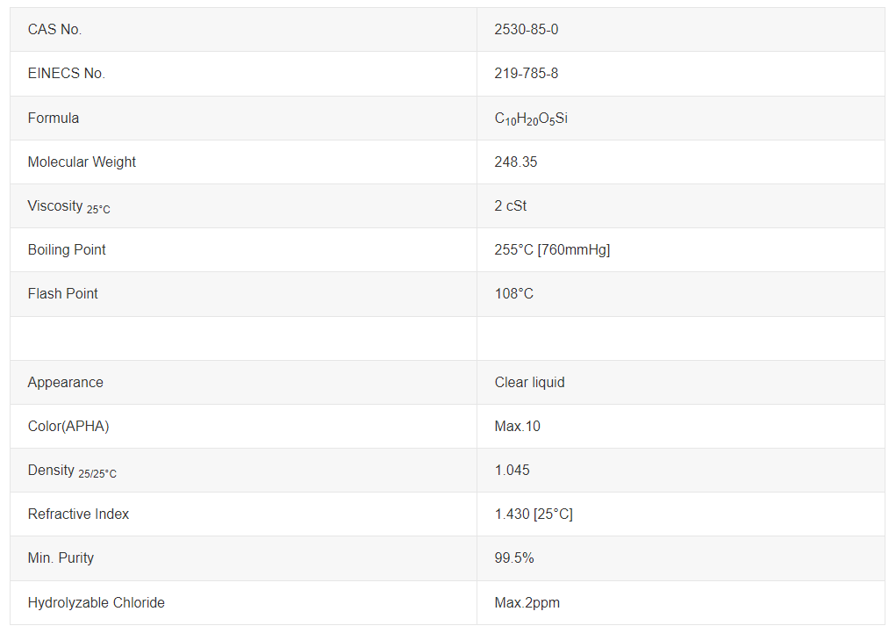Select the 2 cSt viscosity value
Screen dimensions: 896x633
click(510, 205)
